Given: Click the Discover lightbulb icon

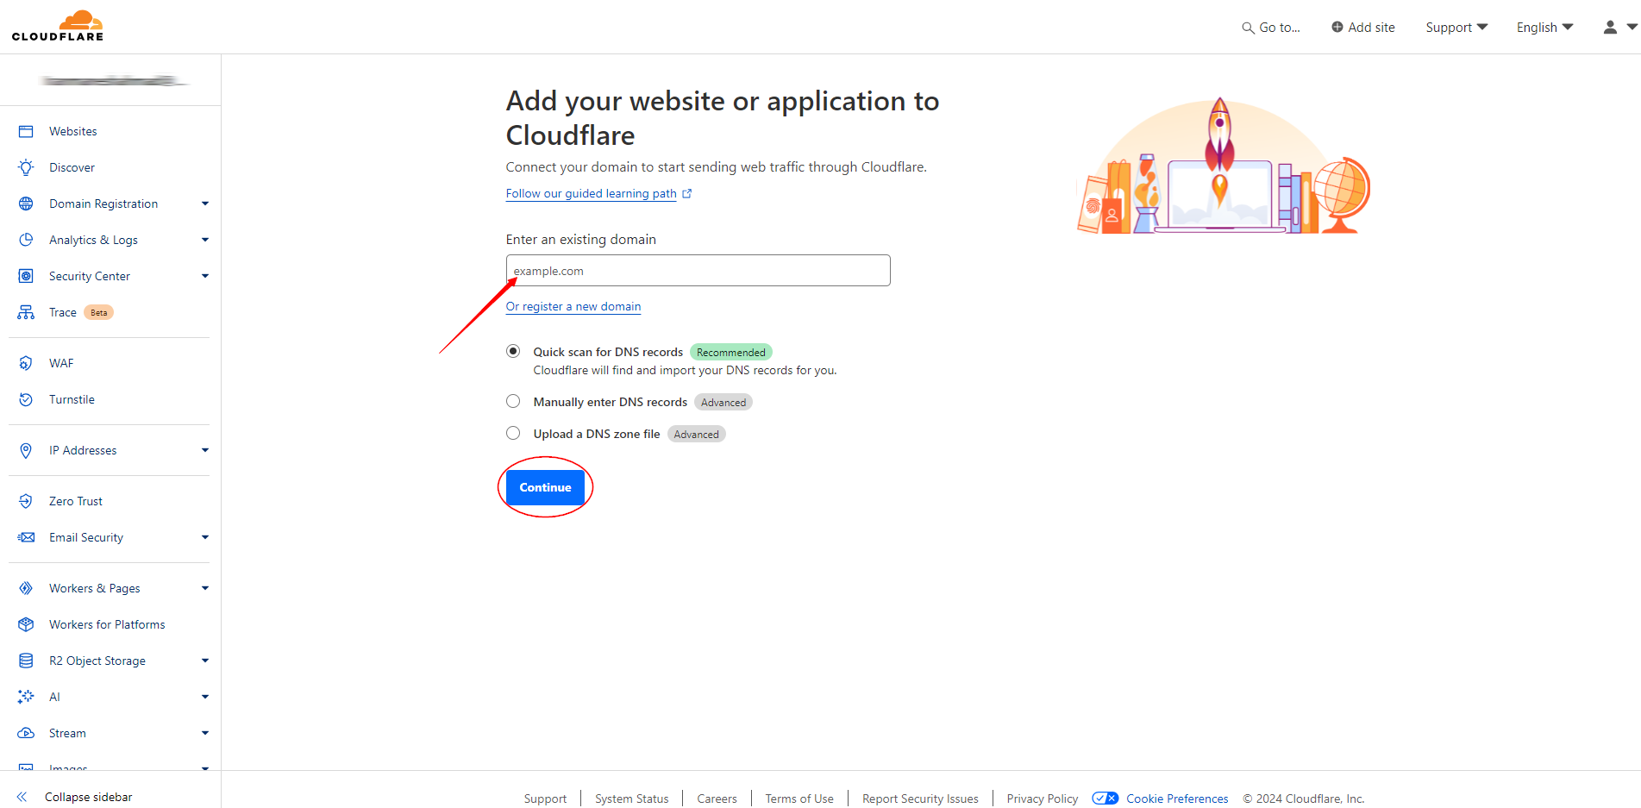Looking at the screenshot, I should pos(26,167).
